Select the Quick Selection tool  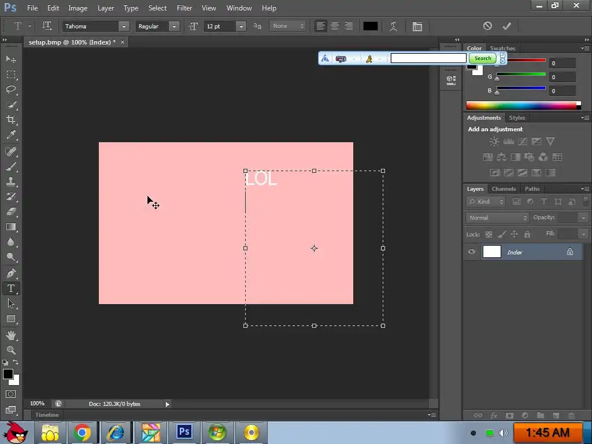pyautogui.click(x=11, y=105)
